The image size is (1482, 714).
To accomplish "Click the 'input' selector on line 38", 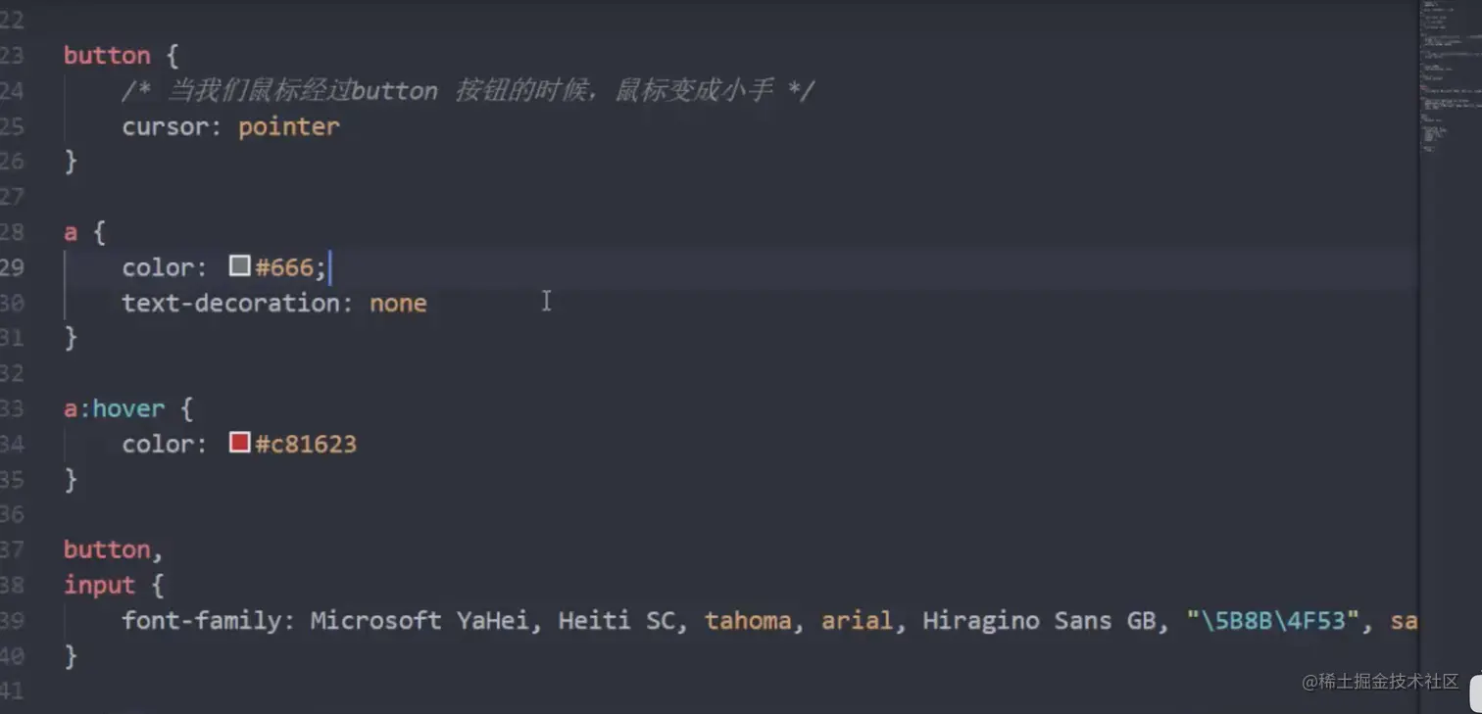I will [x=99, y=585].
